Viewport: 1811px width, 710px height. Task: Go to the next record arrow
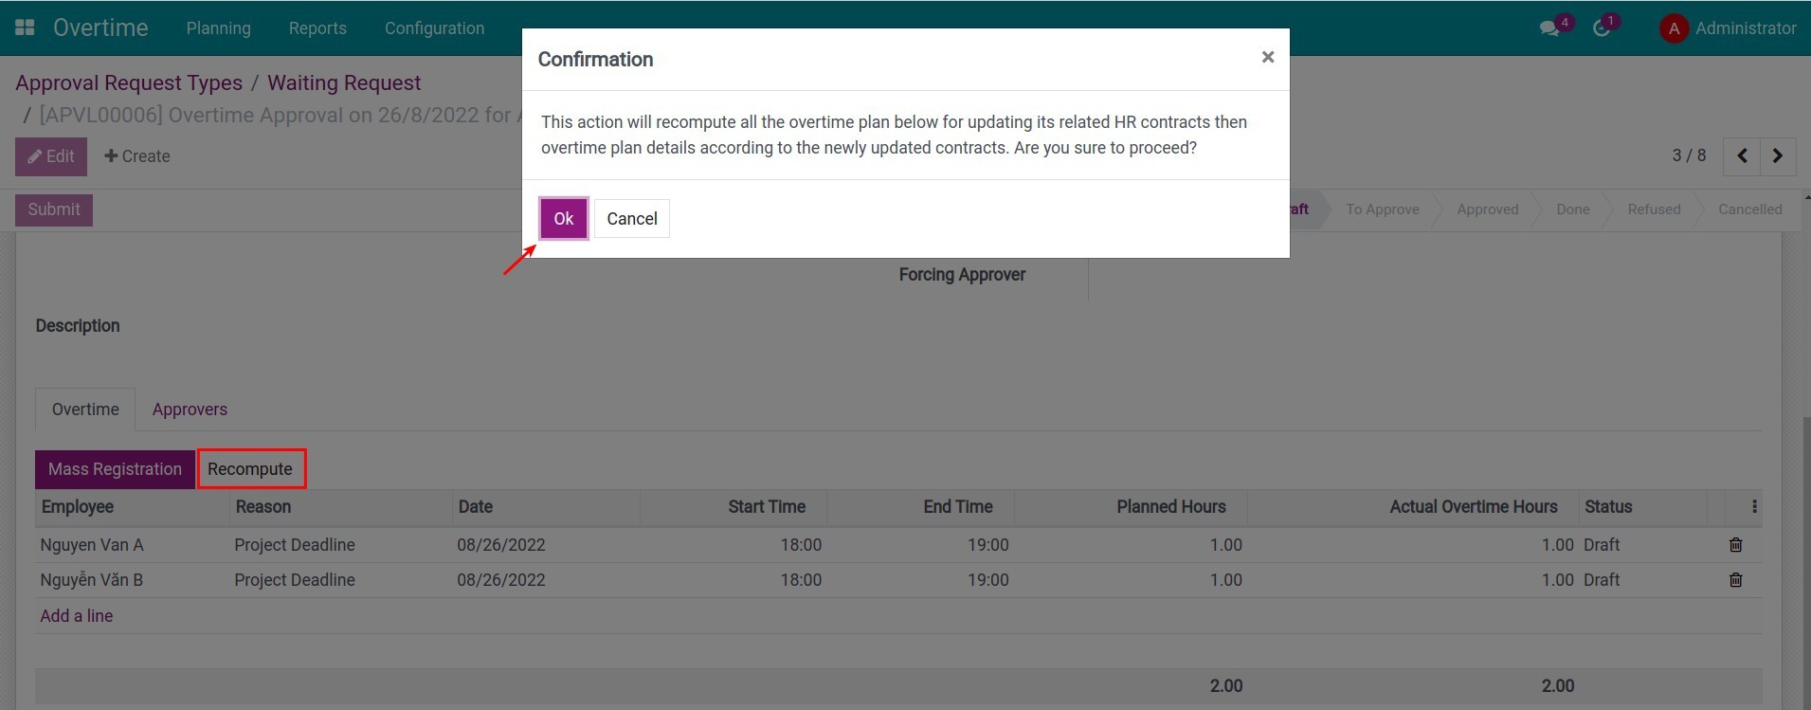tap(1777, 156)
